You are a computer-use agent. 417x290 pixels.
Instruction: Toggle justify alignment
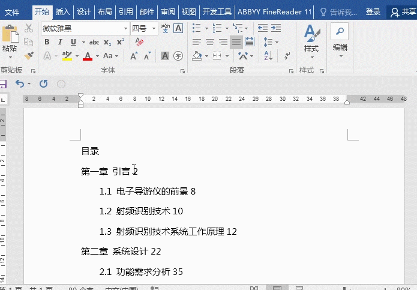point(236,42)
